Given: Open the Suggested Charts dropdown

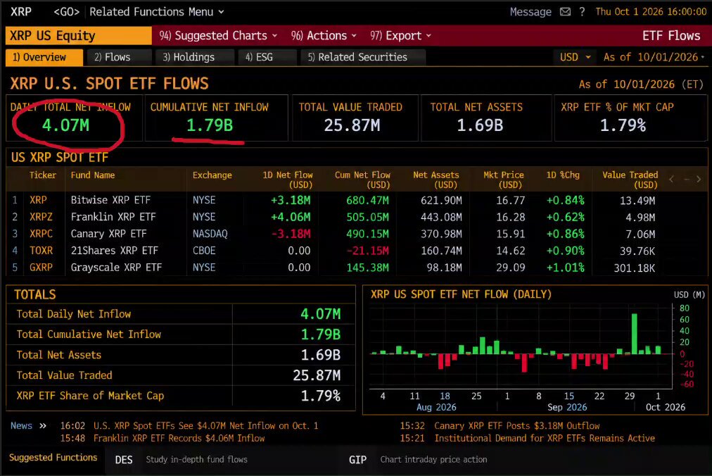Looking at the screenshot, I should click(218, 35).
